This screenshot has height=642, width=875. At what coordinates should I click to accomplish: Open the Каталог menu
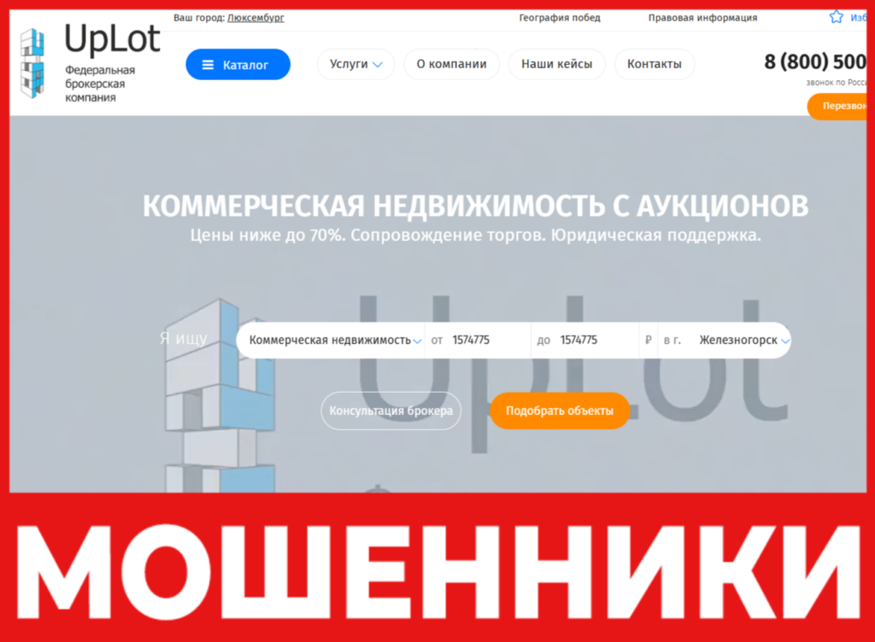tap(238, 63)
